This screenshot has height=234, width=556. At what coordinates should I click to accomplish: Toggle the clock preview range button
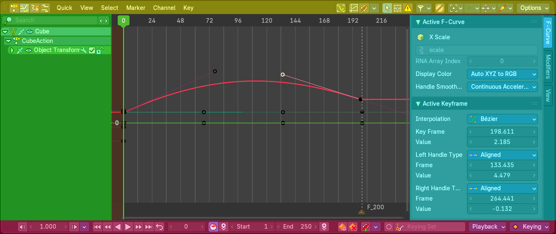(213, 227)
